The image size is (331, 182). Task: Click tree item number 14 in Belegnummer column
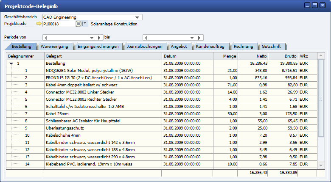point(27,164)
